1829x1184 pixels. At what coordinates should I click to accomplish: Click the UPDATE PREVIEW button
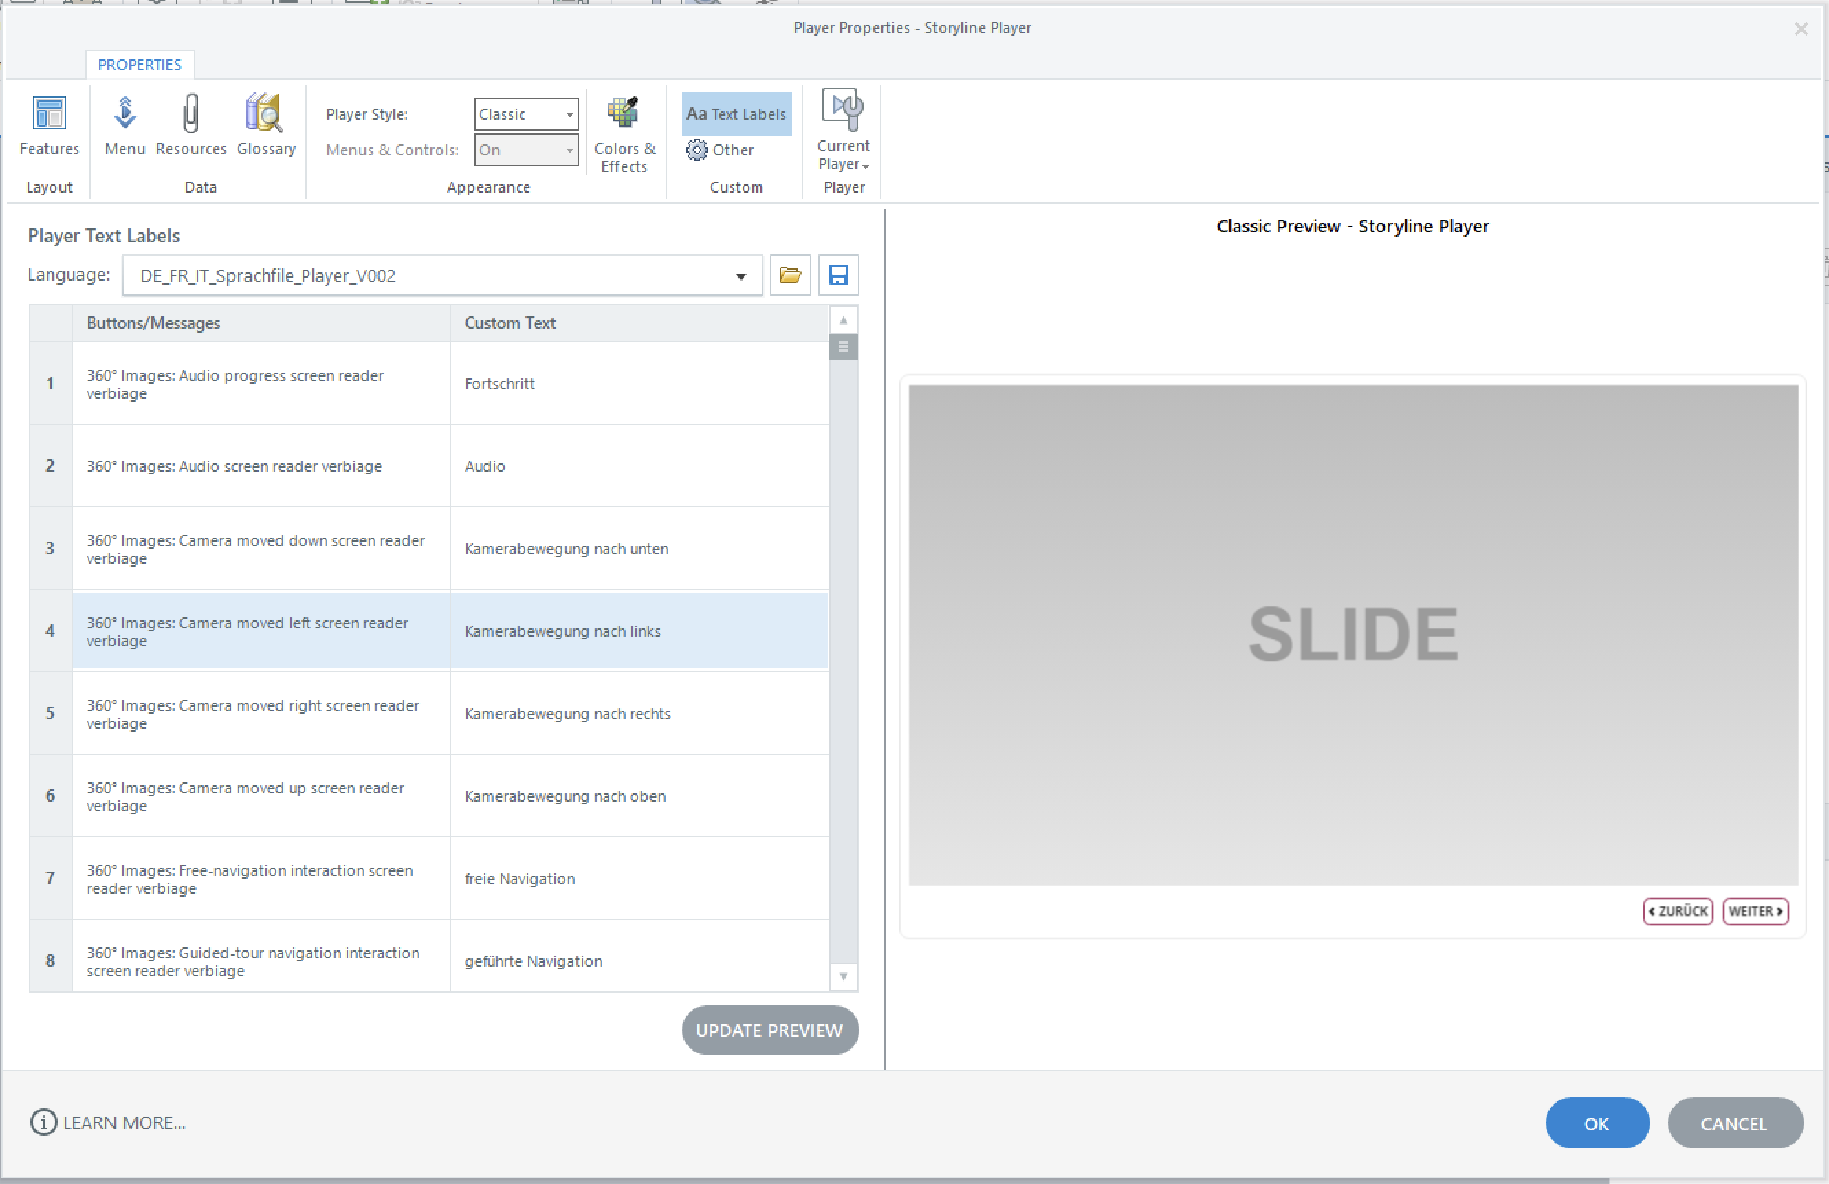(x=769, y=1029)
